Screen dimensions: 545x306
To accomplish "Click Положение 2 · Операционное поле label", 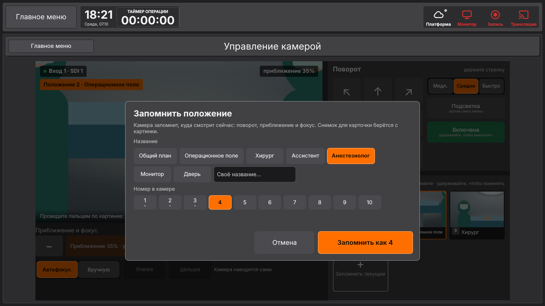I will click(91, 85).
